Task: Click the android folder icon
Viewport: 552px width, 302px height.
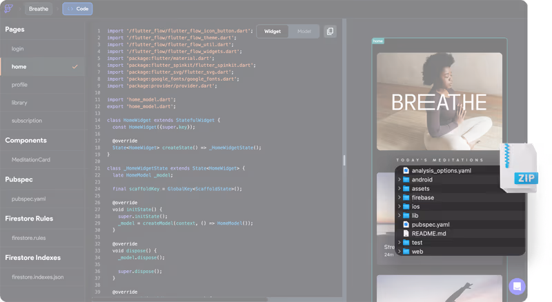Action: (406, 179)
